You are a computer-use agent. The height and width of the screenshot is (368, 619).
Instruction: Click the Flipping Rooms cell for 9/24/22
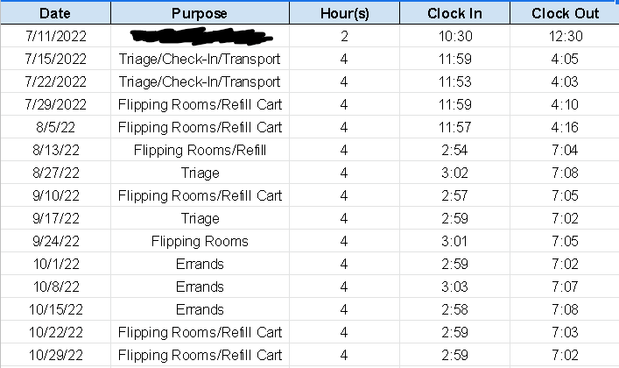click(200, 241)
